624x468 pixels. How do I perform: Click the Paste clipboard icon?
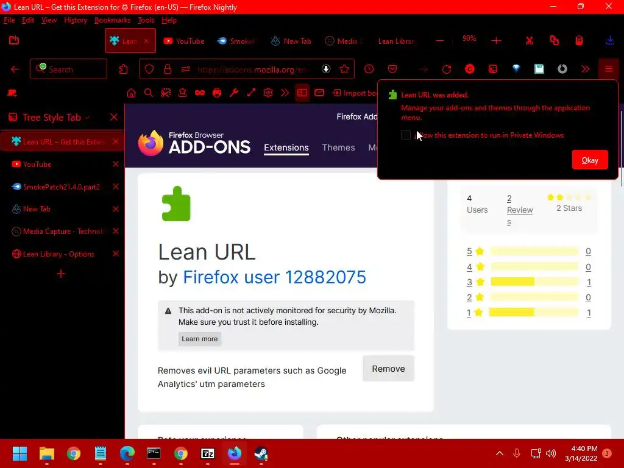pyautogui.click(x=579, y=41)
